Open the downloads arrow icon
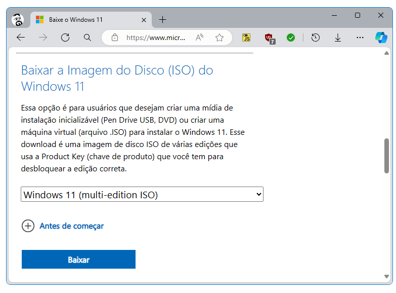The image size is (396, 293). coord(338,38)
